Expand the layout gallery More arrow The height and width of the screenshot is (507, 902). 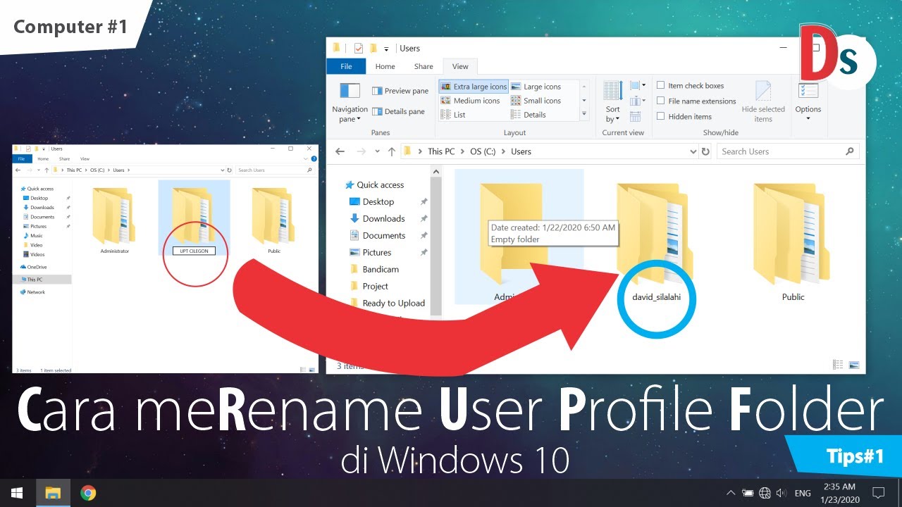coord(583,114)
